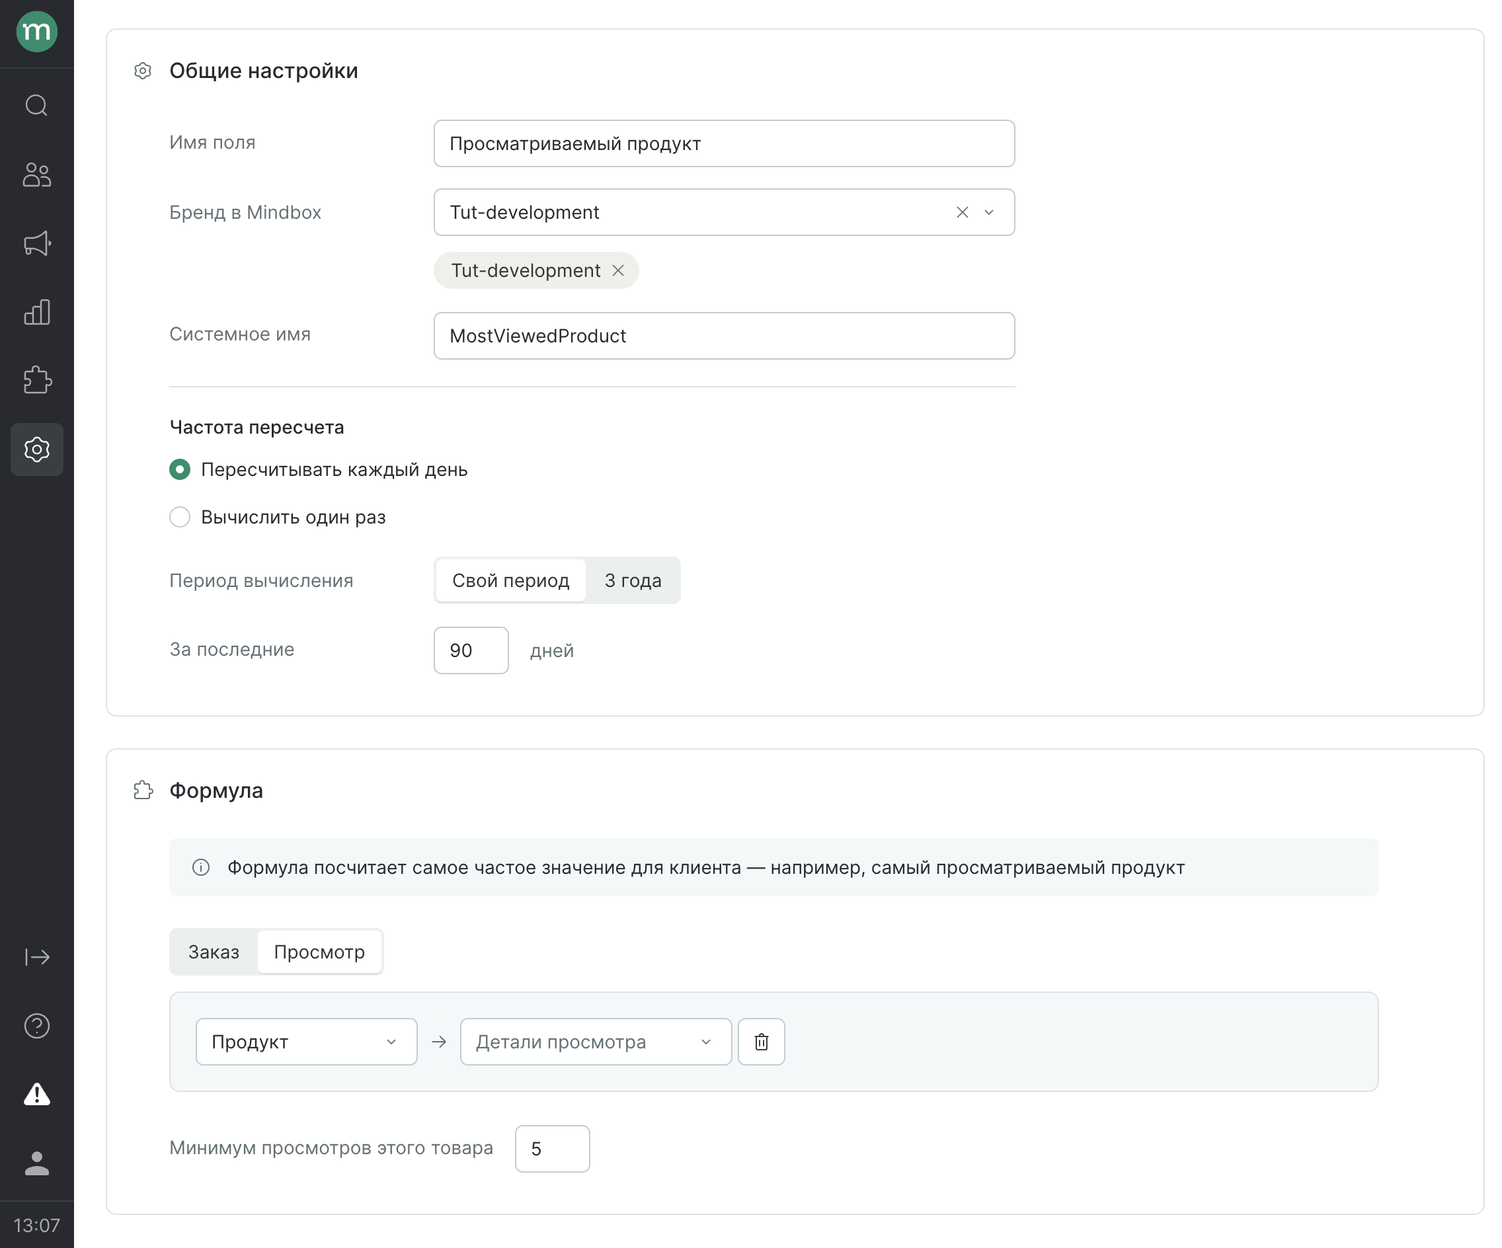Open analytics bar chart section
This screenshot has width=1502, height=1248.
(36, 312)
